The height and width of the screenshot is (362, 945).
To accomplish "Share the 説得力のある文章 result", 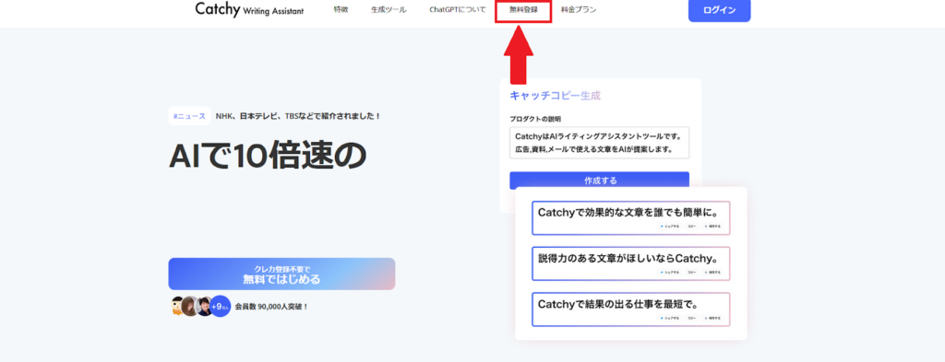I will 670,272.
